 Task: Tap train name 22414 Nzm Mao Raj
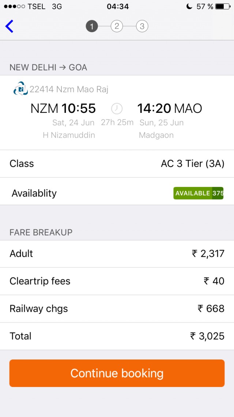click(x=69, y=89)
